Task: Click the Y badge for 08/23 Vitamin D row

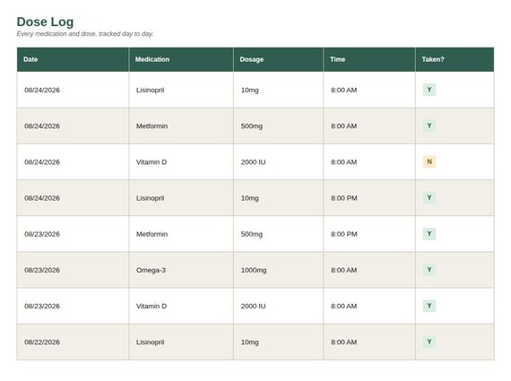Action: pyautogui.click(x=429, y=306)
